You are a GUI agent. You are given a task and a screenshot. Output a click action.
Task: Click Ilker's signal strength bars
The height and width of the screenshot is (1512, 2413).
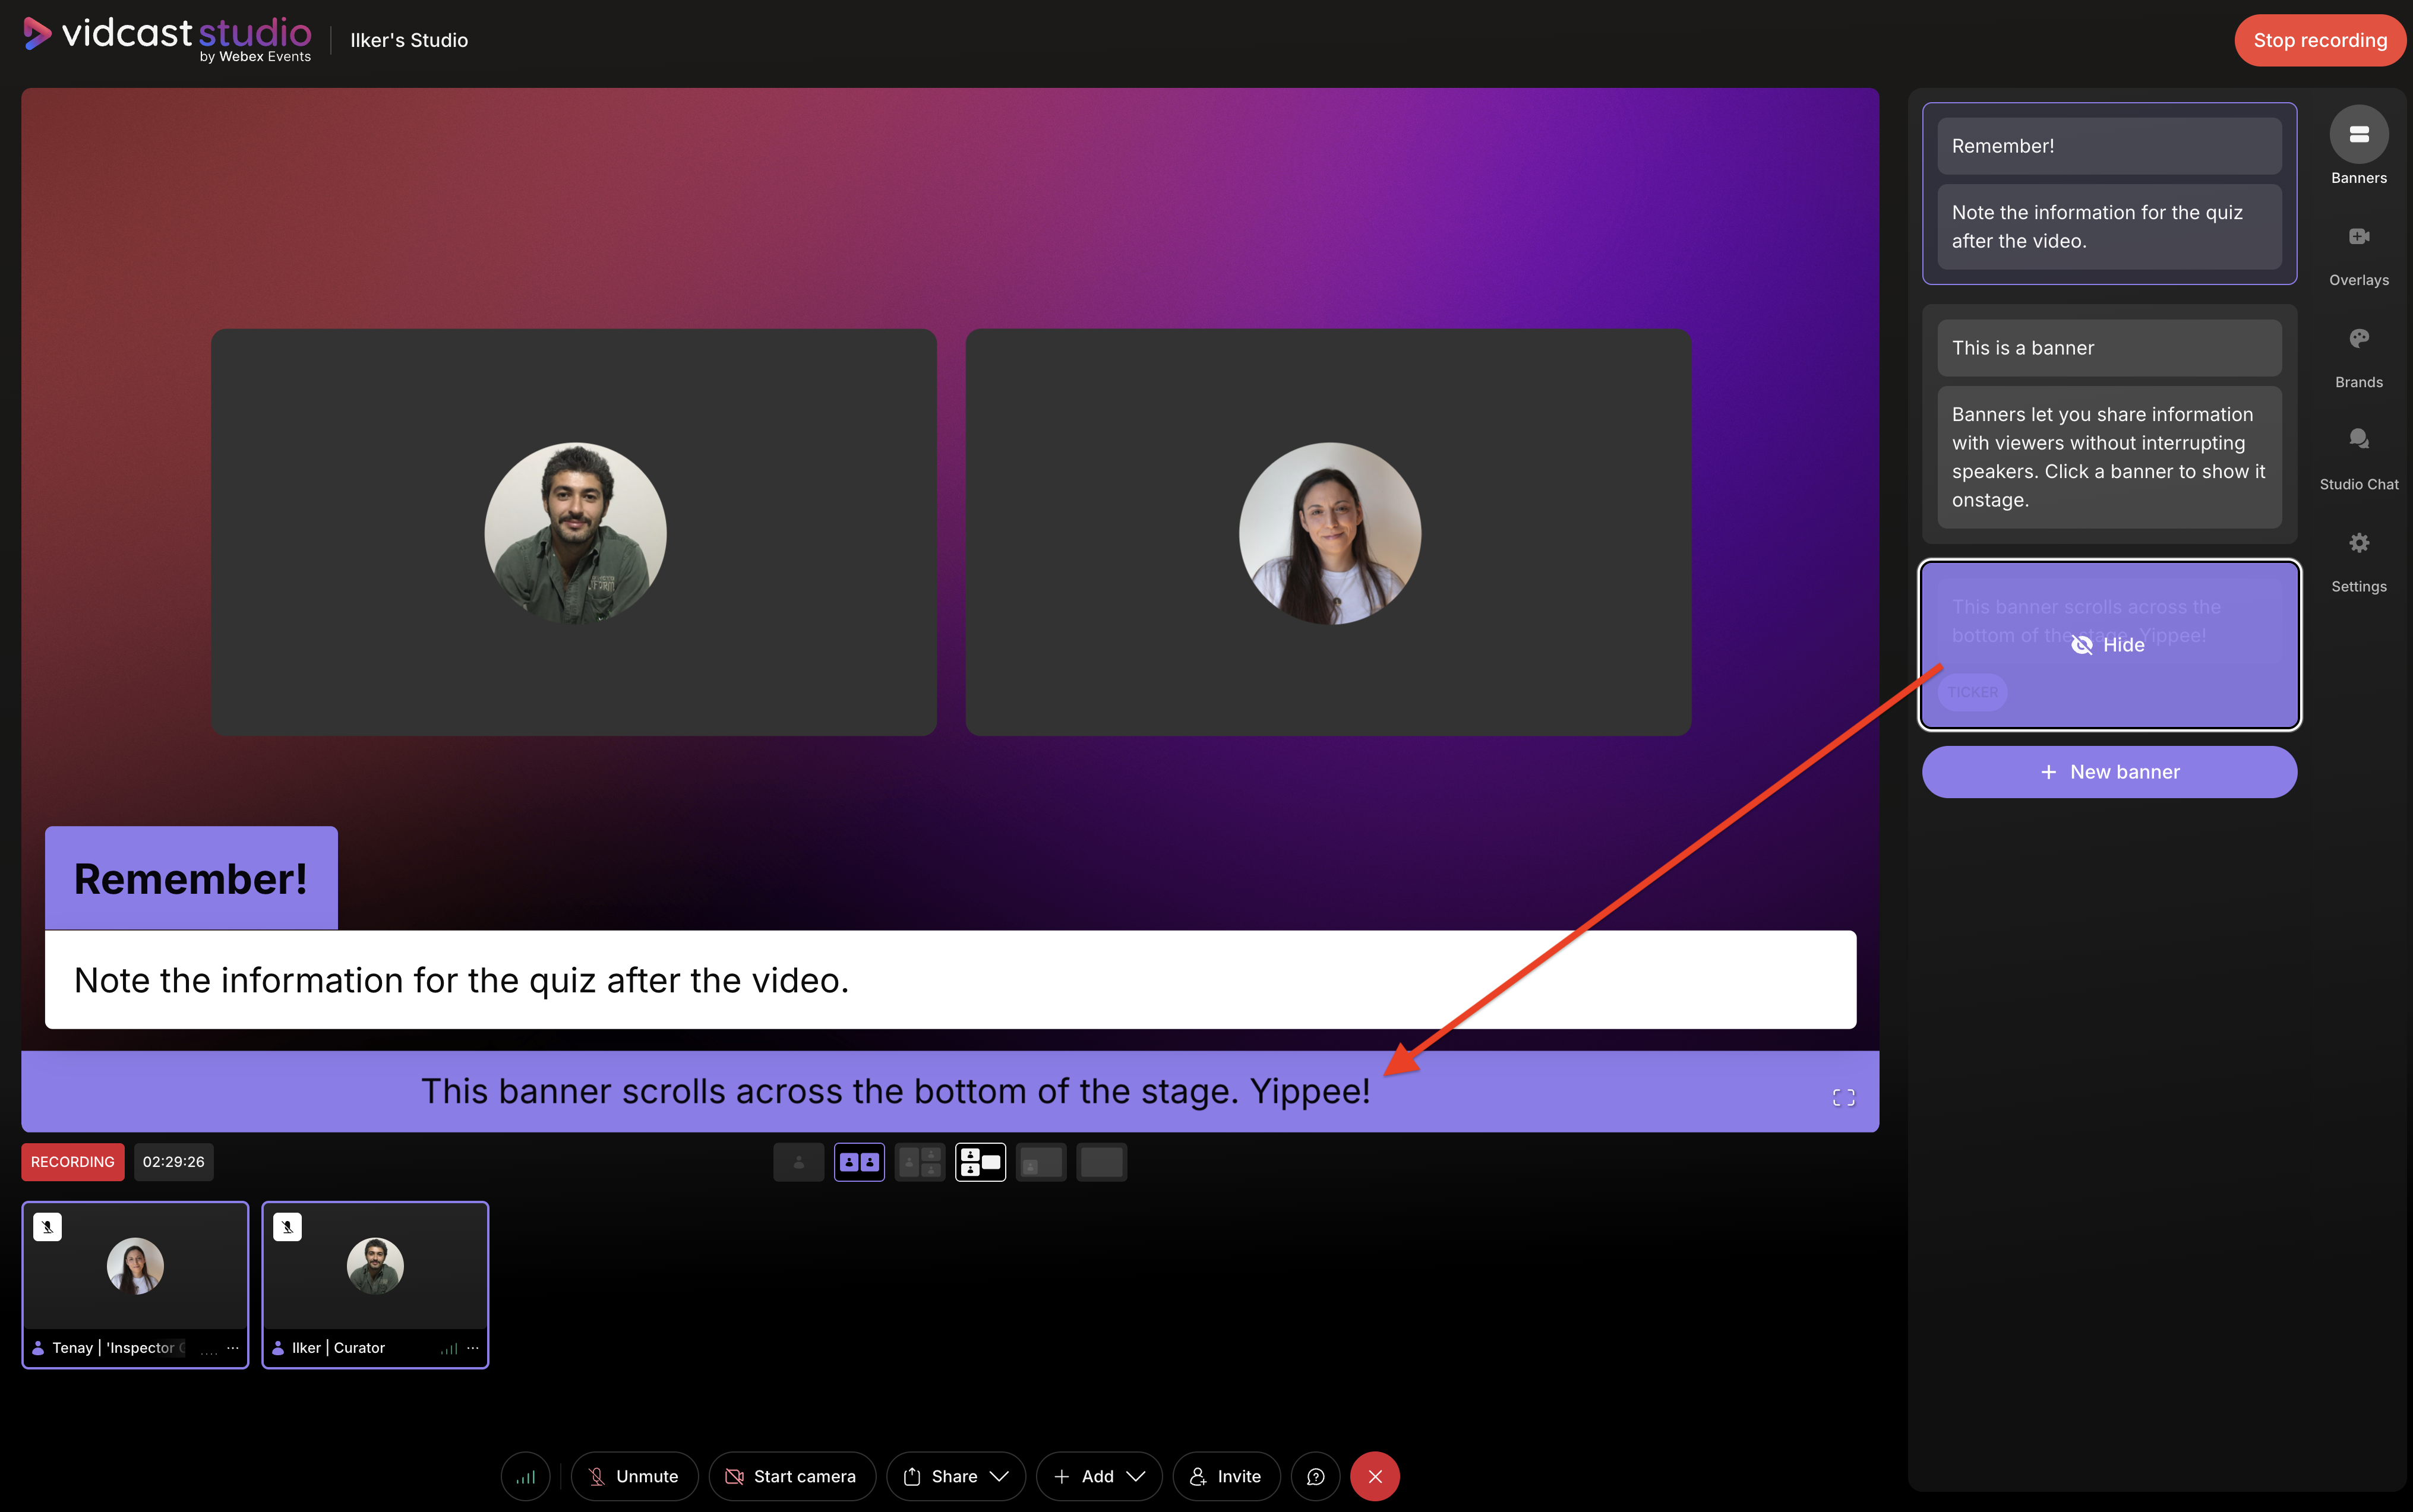(449, 1349)
